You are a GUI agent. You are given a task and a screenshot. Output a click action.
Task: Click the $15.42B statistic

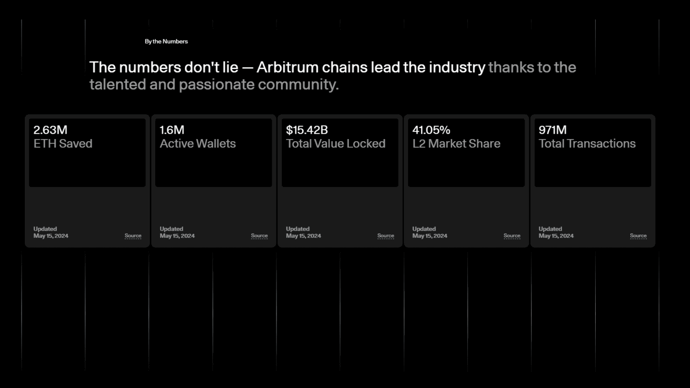pos(307,130)
